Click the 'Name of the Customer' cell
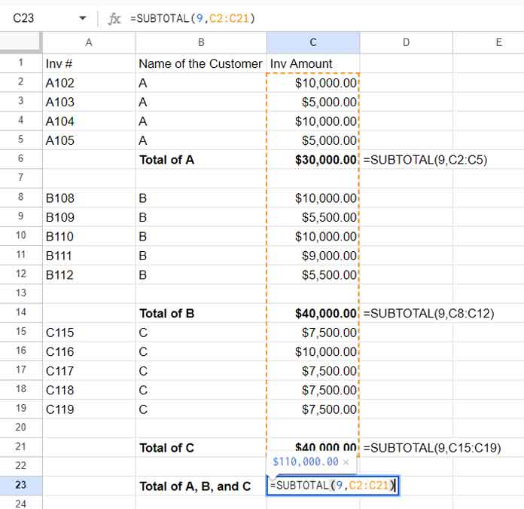The height and width of the screenshot is (509, 524). pyautogui.click(x=201, y=63)
